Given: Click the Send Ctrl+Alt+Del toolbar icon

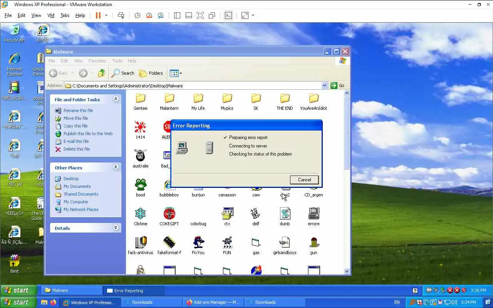Looking at the screenshot, I should click(121, 15).
